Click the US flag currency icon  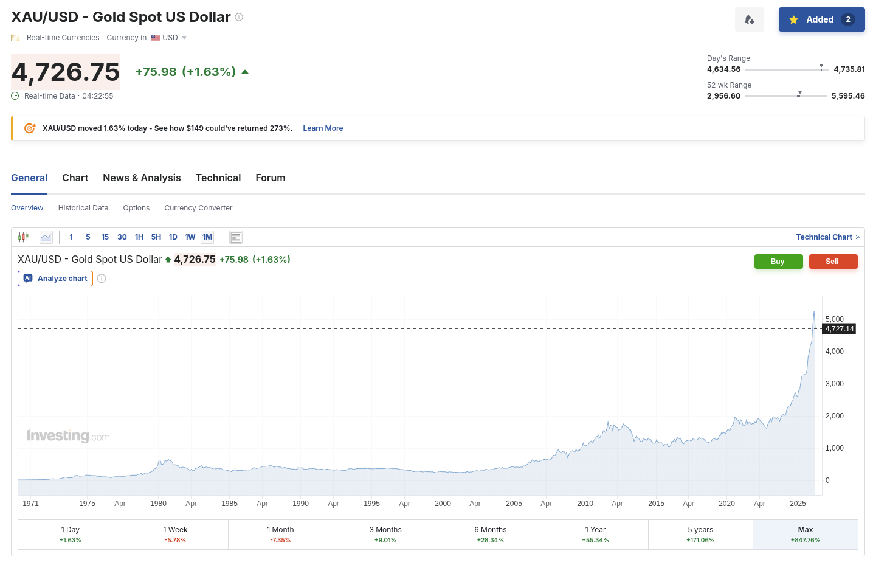tap(156, 38)
